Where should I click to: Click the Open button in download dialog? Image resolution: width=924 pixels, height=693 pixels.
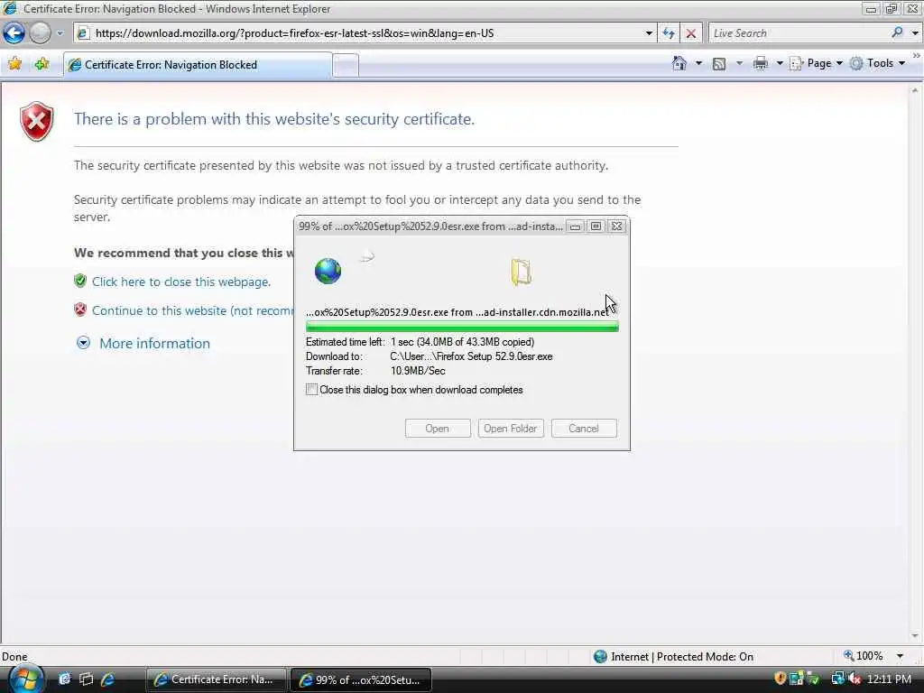(x=438, y=429)
